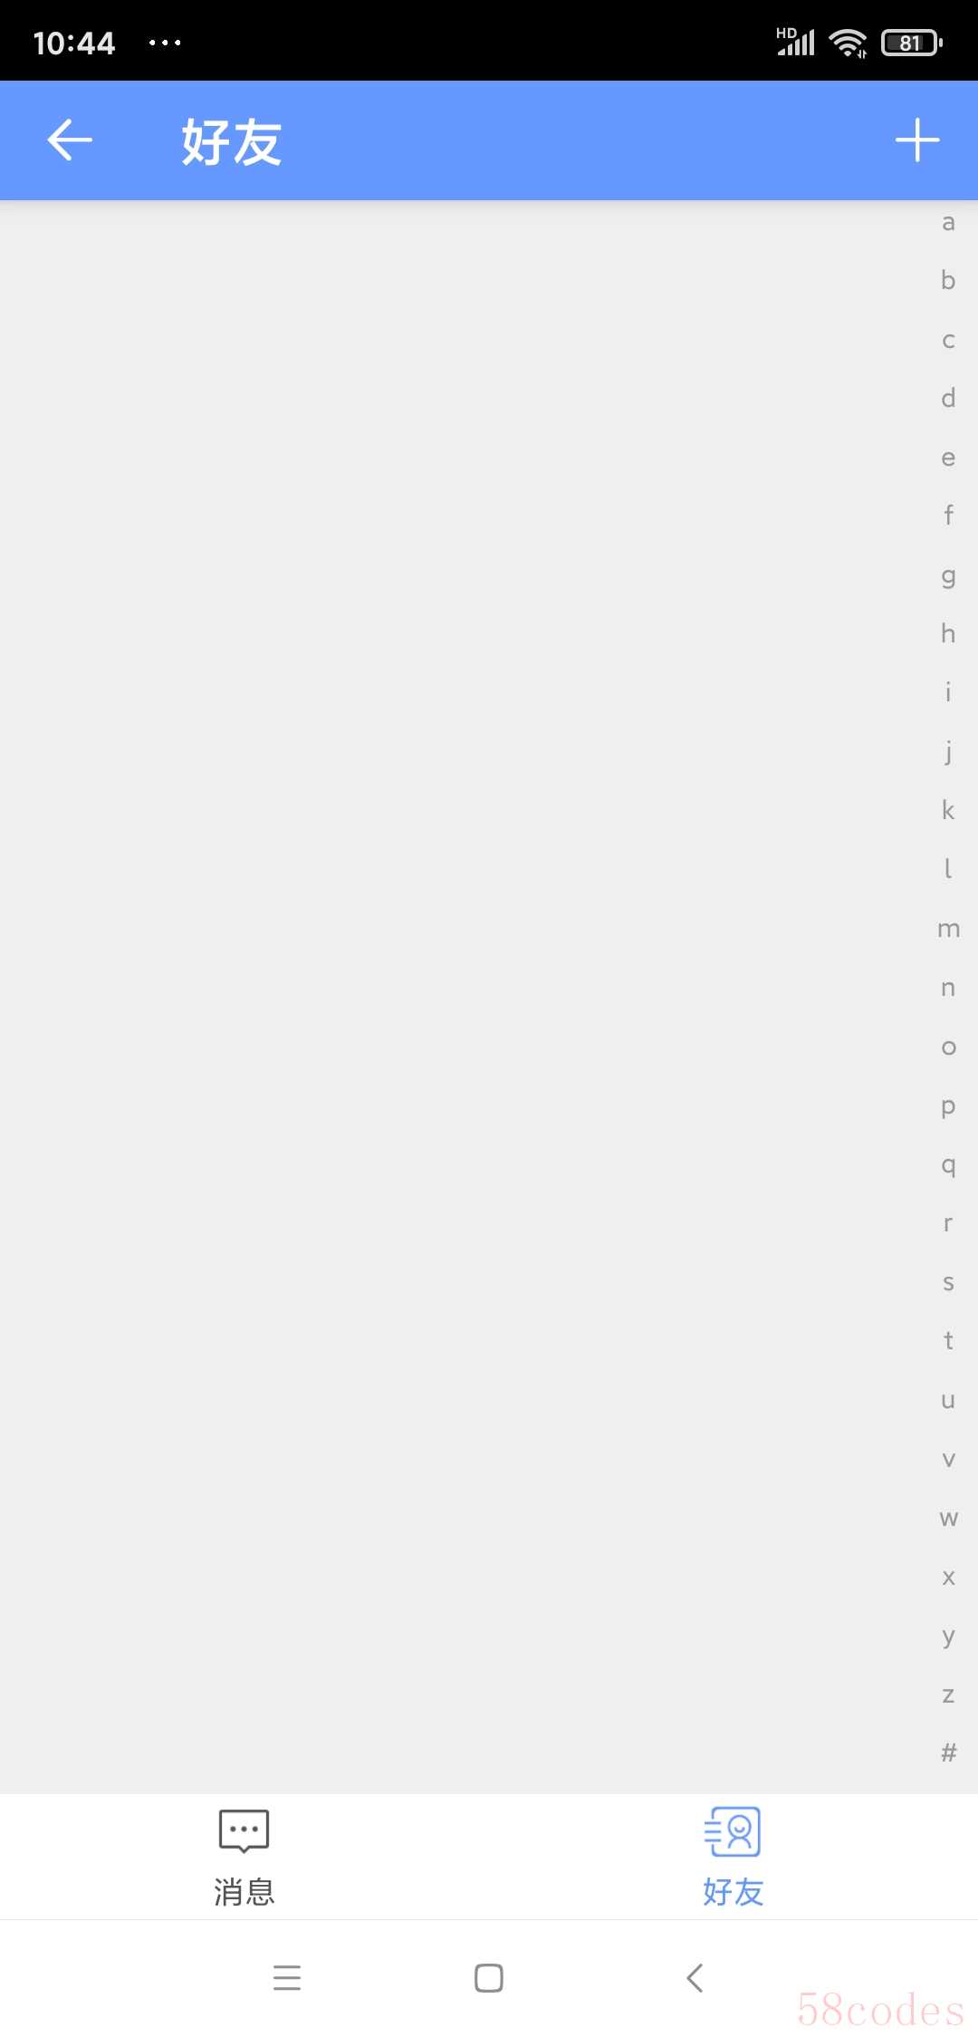The image size is (978, 2037).
Task: Jump to letter z in index
Action: 948,1694
